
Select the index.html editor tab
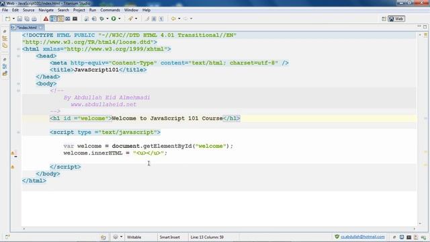pos(27,28)
